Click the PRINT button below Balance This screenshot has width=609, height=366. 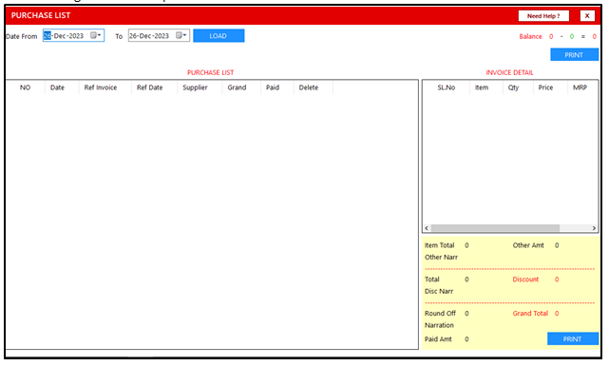[x=574, y=55]
